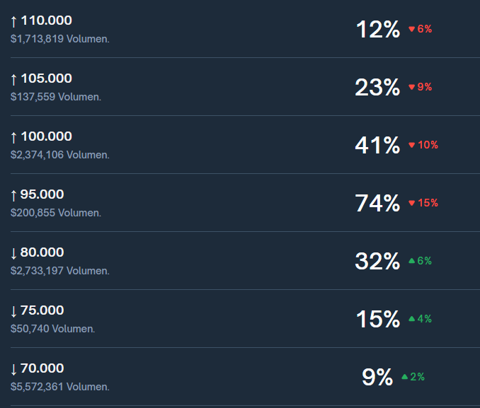Select the 110.000 market title
This screenshot has height=408, width=480.
(46, 21)
